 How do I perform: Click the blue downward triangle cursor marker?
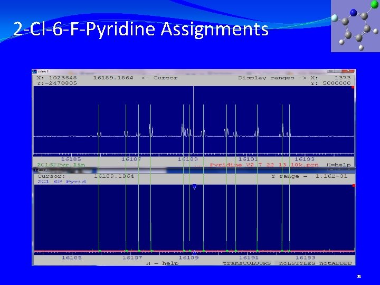[x=194, y=187]
